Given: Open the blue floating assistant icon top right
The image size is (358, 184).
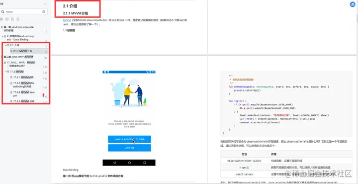Looking at the screenshot, I should pyautogui.click(x=353, y=4).
